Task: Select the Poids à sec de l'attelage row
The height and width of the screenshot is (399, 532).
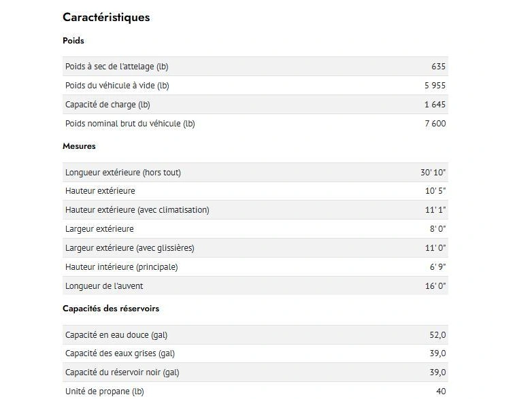Action: pos(116,67)
